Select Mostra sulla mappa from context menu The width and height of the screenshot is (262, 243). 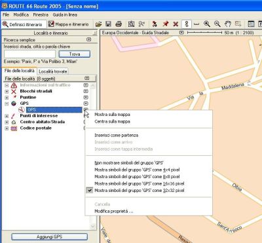click(112, 115)
